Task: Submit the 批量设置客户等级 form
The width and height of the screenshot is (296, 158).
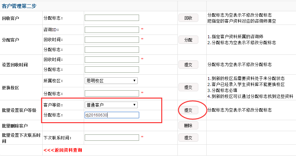Action: coord(188,110)
